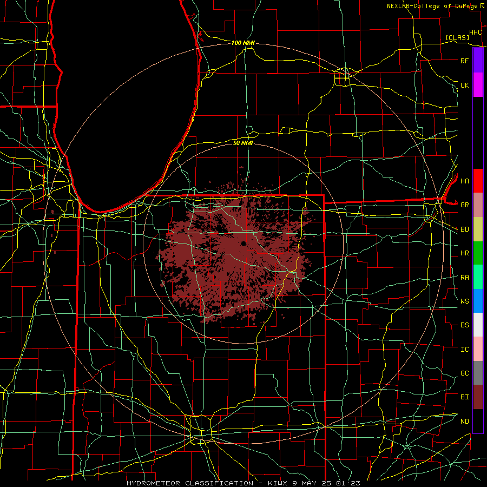Viewport: 487px width, 487px height.
Task: Click the blue WS legend color swatch
Action: 478,301
